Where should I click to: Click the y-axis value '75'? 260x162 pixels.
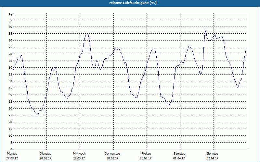pos(10,47)
